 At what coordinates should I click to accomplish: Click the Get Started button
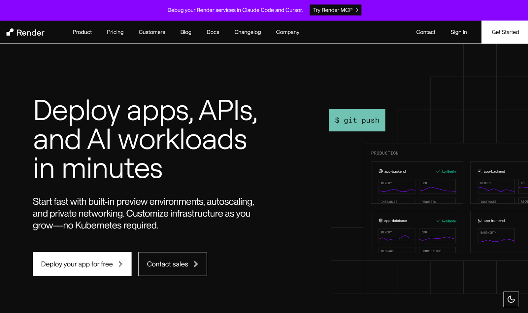pos(505,32)
